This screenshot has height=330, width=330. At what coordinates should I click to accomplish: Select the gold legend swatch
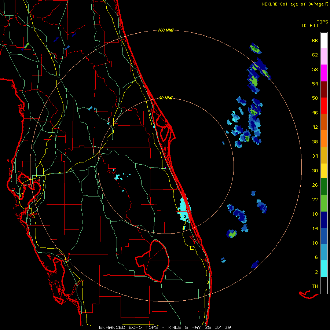coord(324,155)
